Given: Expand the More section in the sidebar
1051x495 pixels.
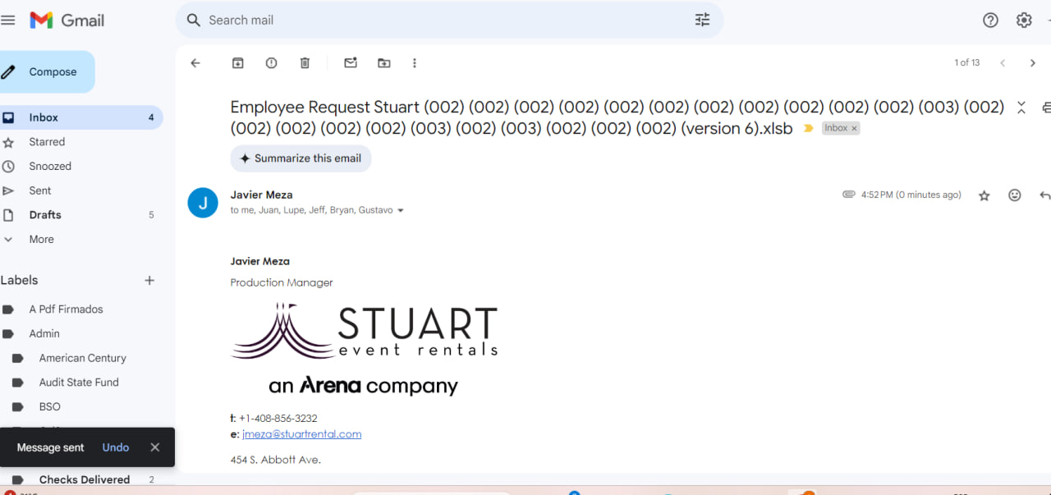Looking at the screenshot, I should click(x=41, y=240).
